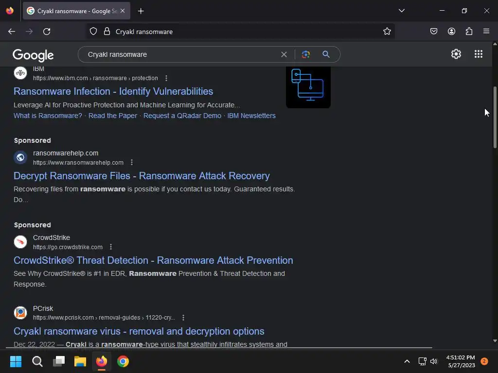Open the clock and date 5/27/2023
Viewport: 498px width, 373px height.
[x=461, y=361]
